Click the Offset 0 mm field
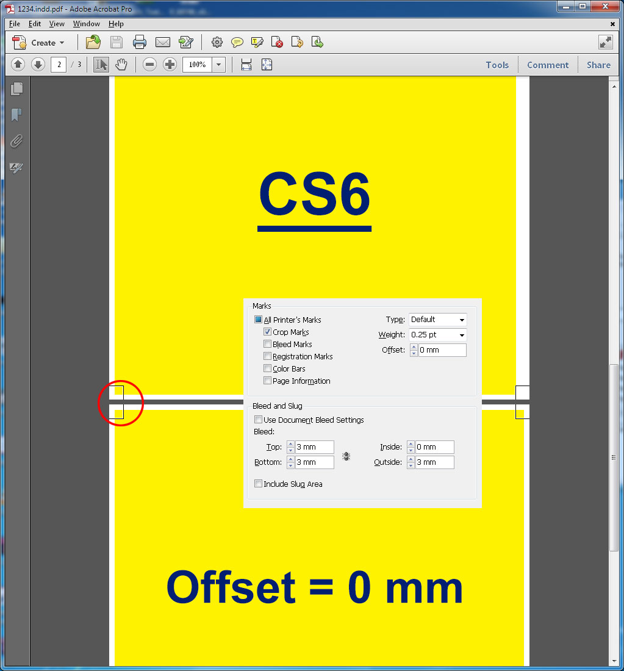The height and width of the screenshot is (671, 624). (442, 350)
